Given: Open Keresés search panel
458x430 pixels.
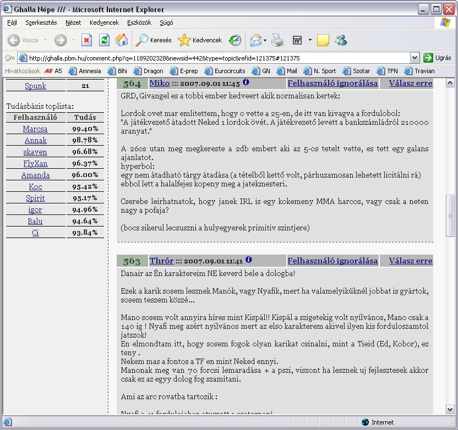Looking at the screenshot, I should click(x=154, y=40).
